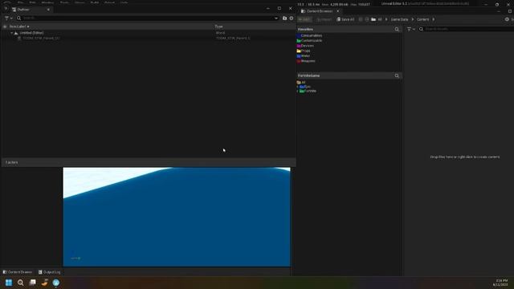Go back in Content Browser history
The height and width of the screenshot is (289, 514).
point(361,19)
